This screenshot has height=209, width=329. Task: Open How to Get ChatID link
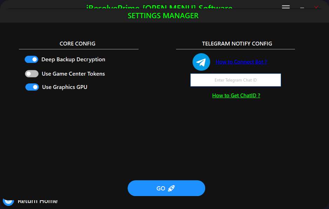[236, 96]
